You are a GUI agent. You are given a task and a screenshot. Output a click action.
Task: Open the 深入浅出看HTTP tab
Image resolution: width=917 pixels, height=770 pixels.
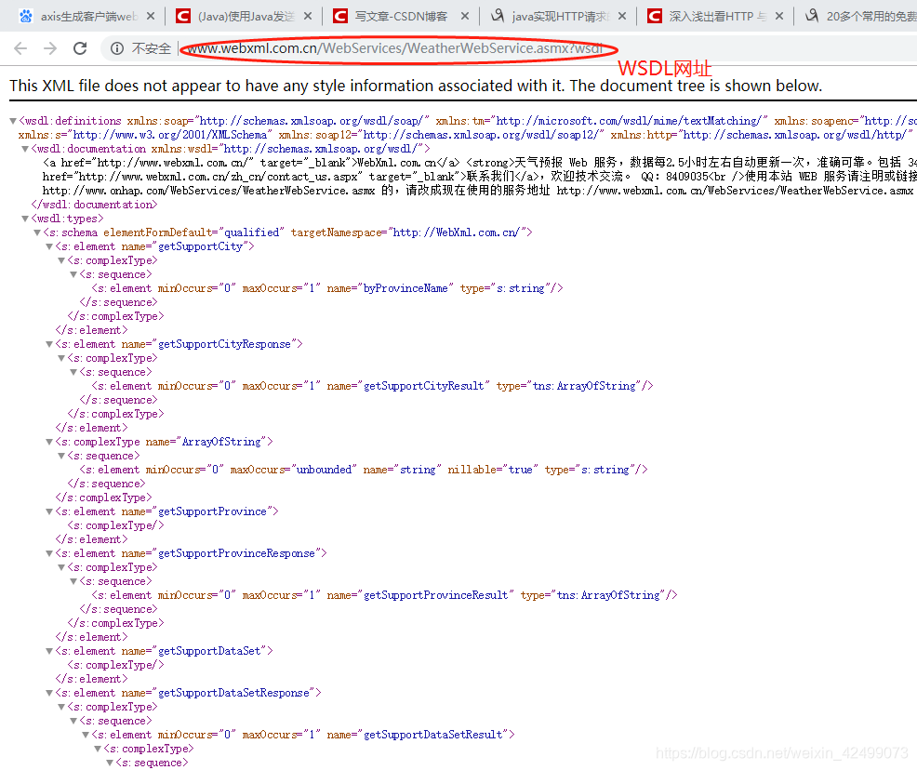718,17
